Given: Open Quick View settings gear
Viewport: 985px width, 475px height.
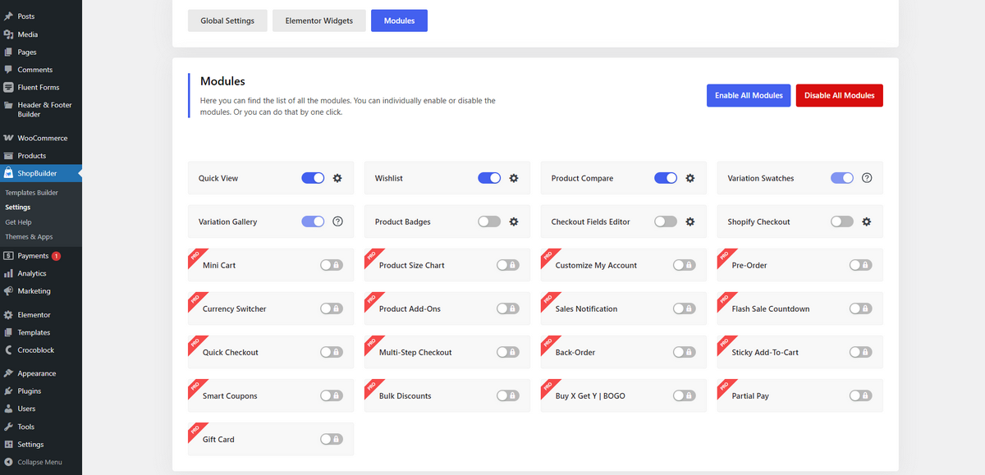Looking at the screenshot, I should [337, 178].
